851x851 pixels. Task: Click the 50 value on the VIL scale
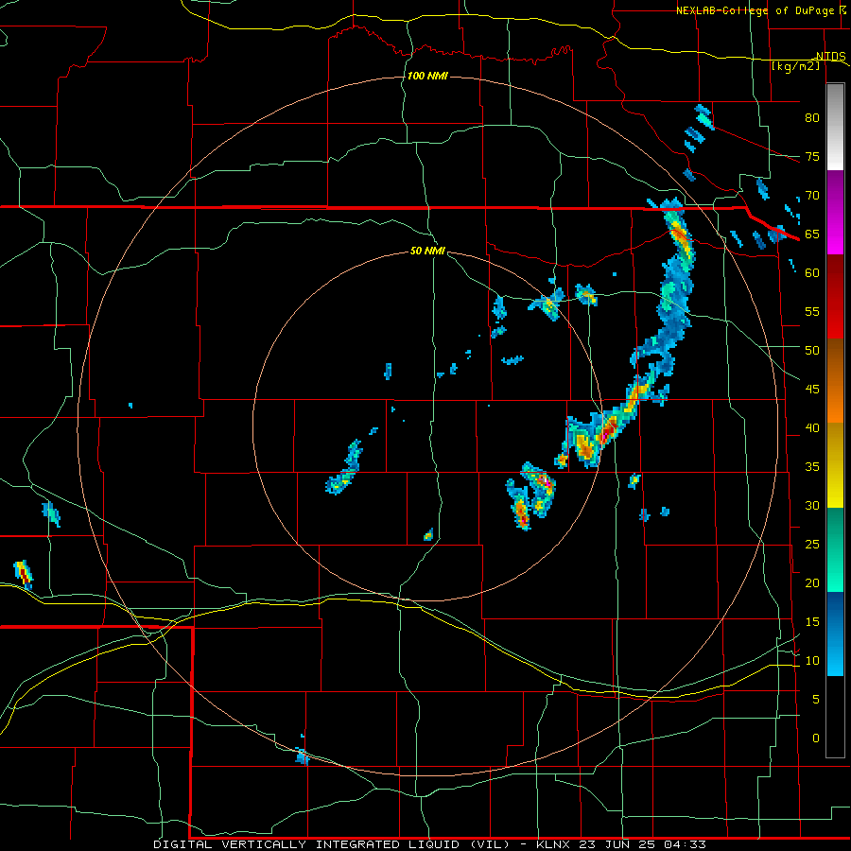(812, 350)
